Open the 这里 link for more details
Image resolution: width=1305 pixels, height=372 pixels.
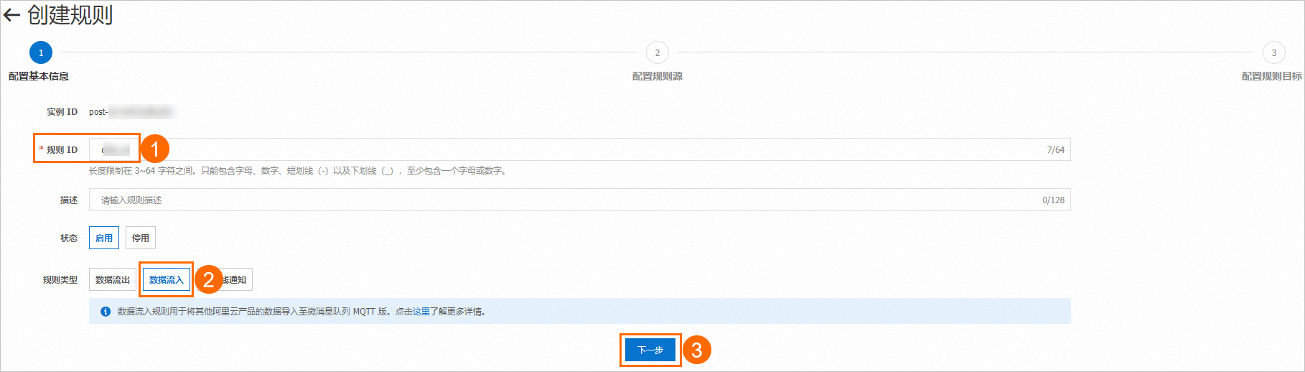[421, 312]
